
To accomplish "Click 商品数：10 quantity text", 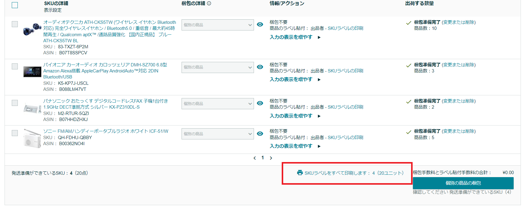I will (425, 28).
